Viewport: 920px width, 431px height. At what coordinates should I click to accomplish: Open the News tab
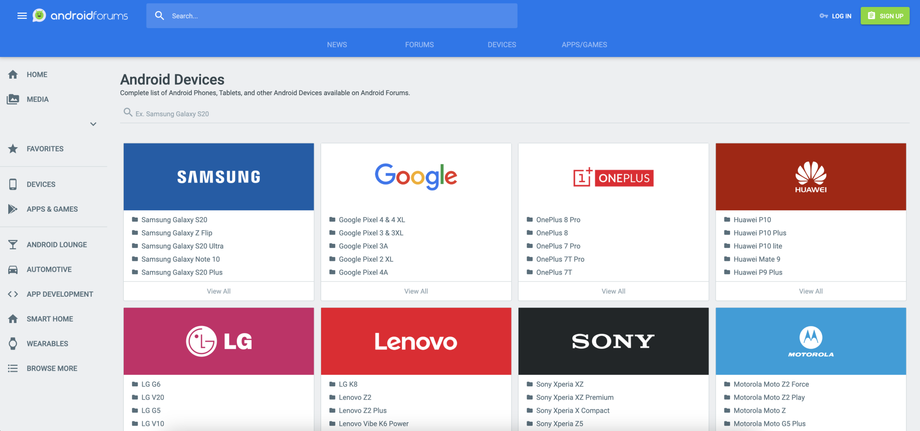(x=337, y=45)
